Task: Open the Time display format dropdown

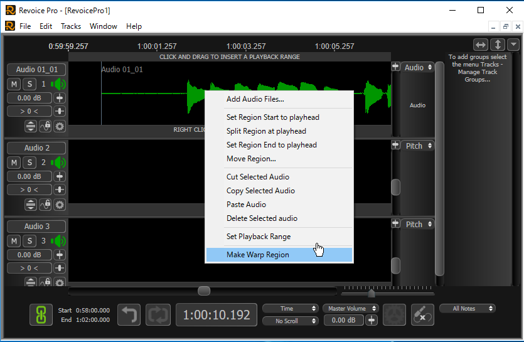Action: (290, 308)
